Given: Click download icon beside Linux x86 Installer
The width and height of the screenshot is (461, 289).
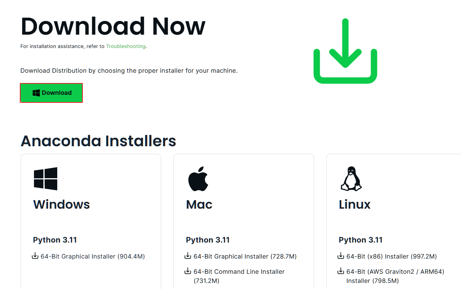Looking at the screenshot, I should 341,256.
